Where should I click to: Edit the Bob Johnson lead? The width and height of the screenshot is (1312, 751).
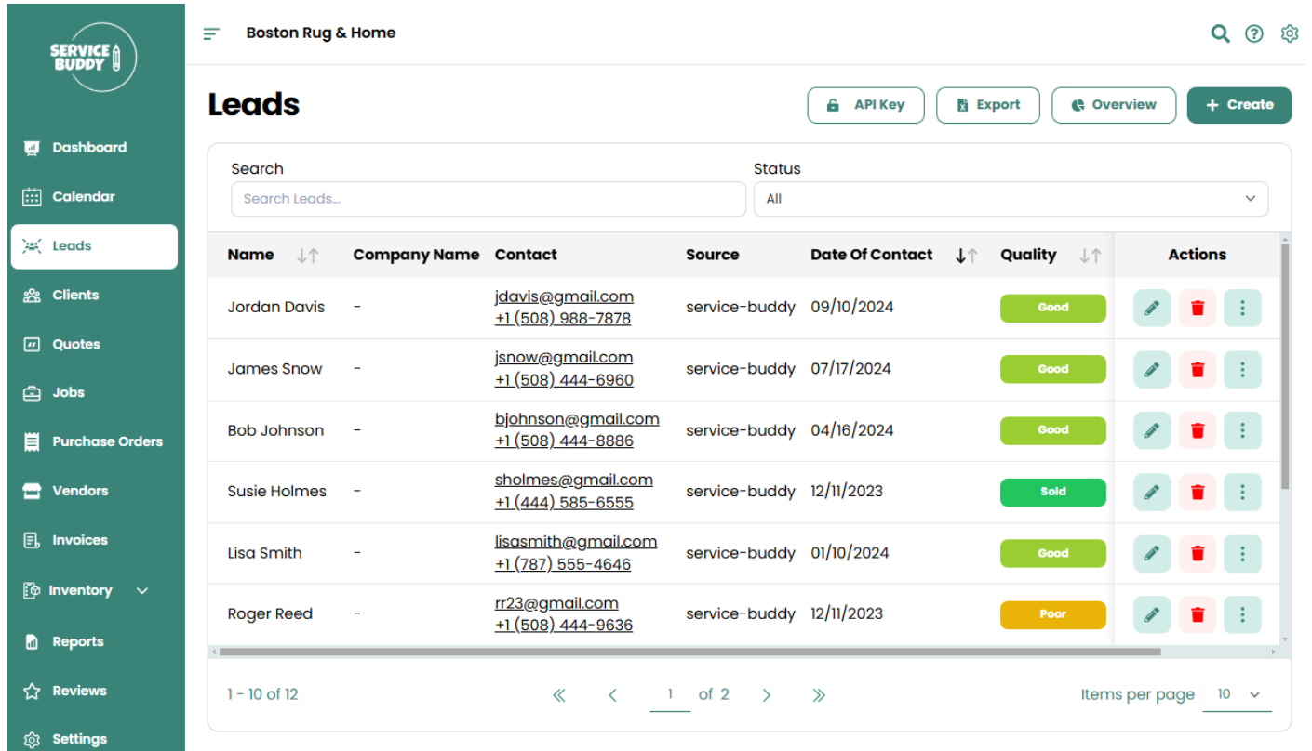point(1152,430)
